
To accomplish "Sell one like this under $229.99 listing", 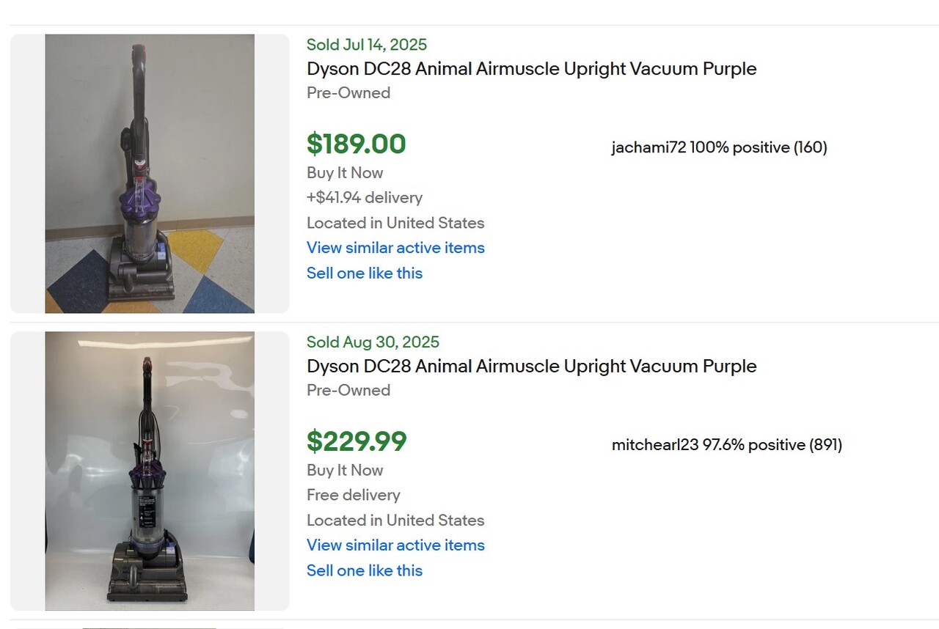I will 365,570.
